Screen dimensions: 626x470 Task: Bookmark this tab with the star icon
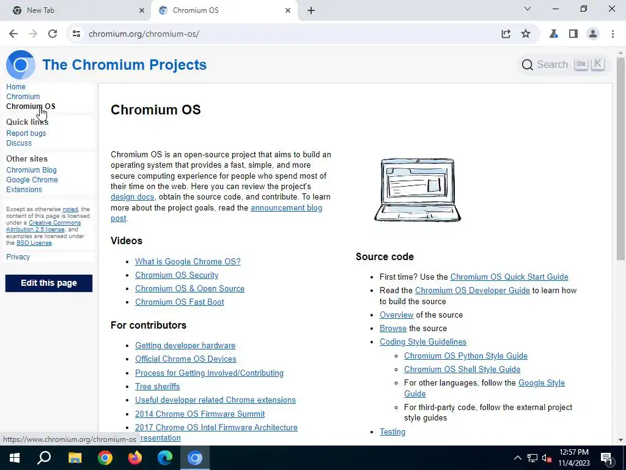pyautogui.click(x=526, y=34)
